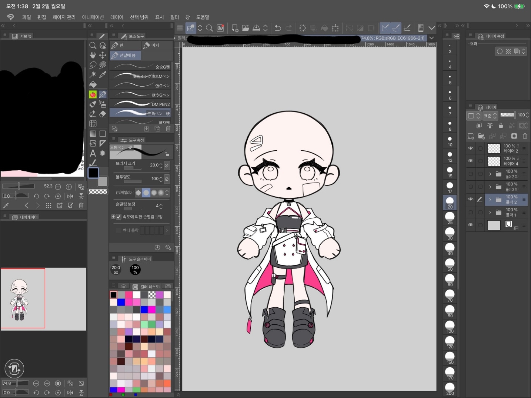Click the Undo arrow in command bar

tap(278, 28)
